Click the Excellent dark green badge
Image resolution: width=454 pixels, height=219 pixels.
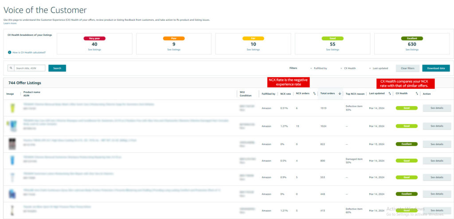coord(412,38)
